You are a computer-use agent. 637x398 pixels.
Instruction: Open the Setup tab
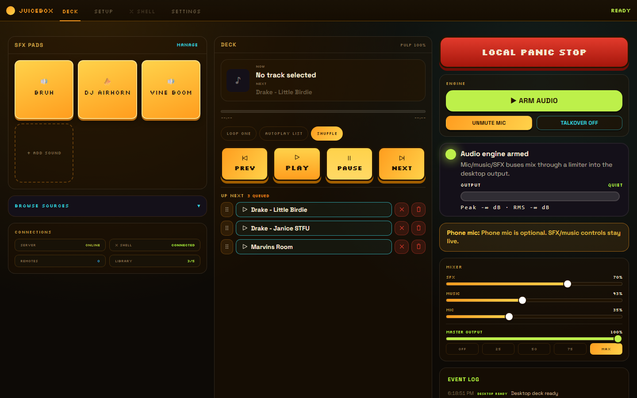104,11
